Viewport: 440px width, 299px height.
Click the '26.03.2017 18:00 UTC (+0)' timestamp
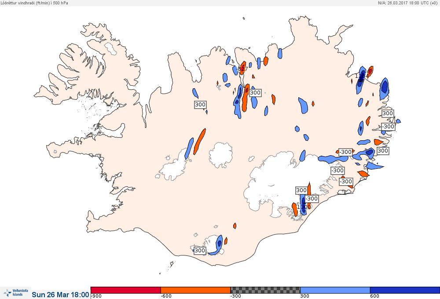(412, 3)
